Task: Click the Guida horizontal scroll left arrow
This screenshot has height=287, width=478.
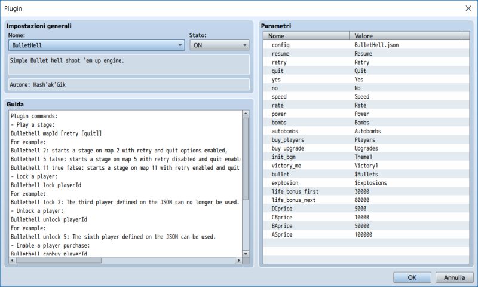Action: tap(12, 261)
